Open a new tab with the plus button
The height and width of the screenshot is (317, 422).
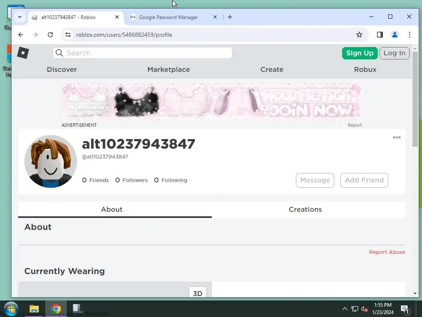coord(230,17)
